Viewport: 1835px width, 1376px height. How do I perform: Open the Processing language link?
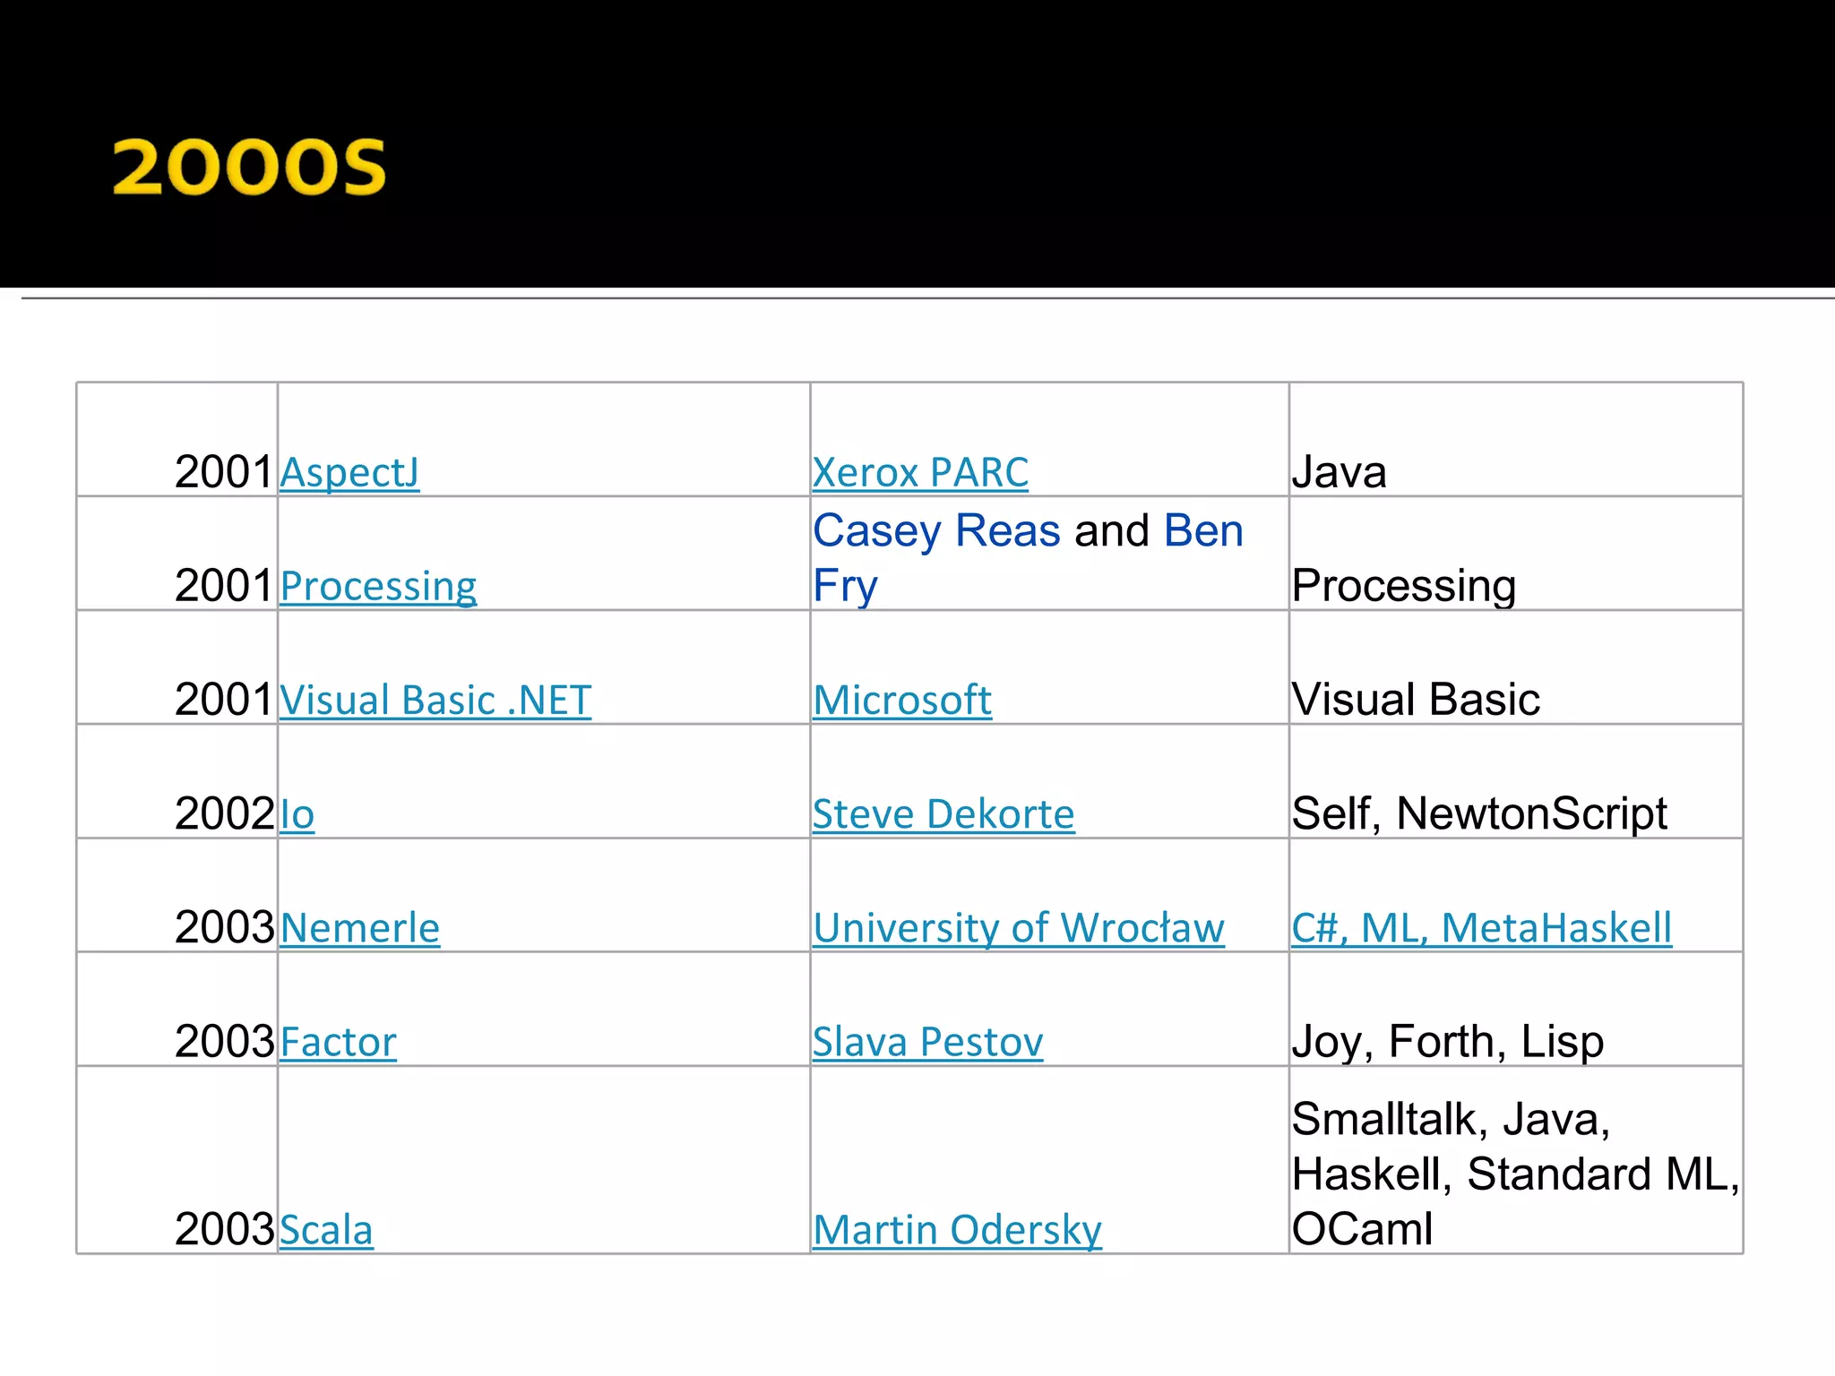(x=378, y=587)
